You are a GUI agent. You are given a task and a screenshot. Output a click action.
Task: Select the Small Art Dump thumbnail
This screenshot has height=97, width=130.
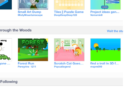[33, 5]
